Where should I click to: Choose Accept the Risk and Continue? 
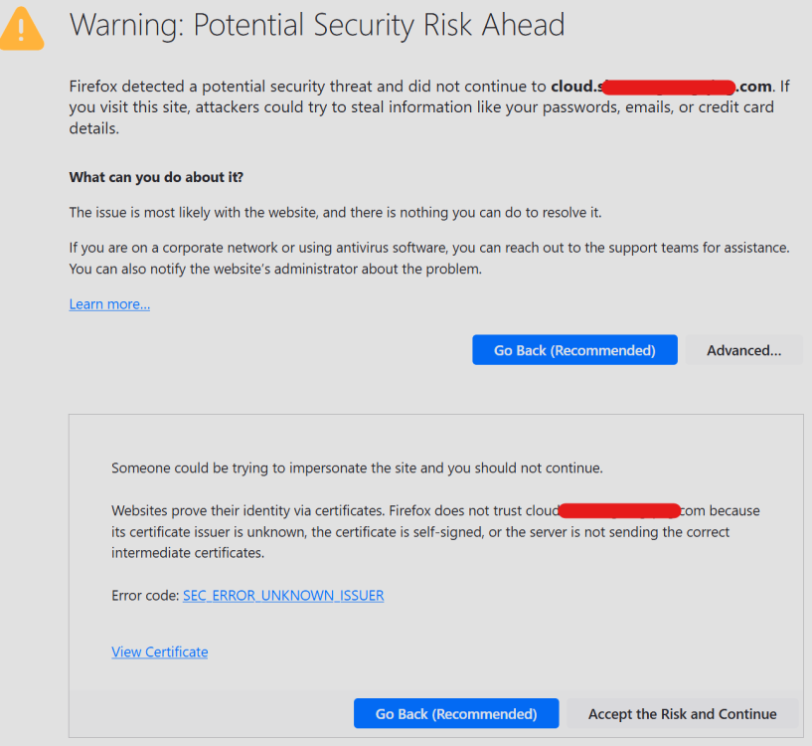(x=682, y=713)
